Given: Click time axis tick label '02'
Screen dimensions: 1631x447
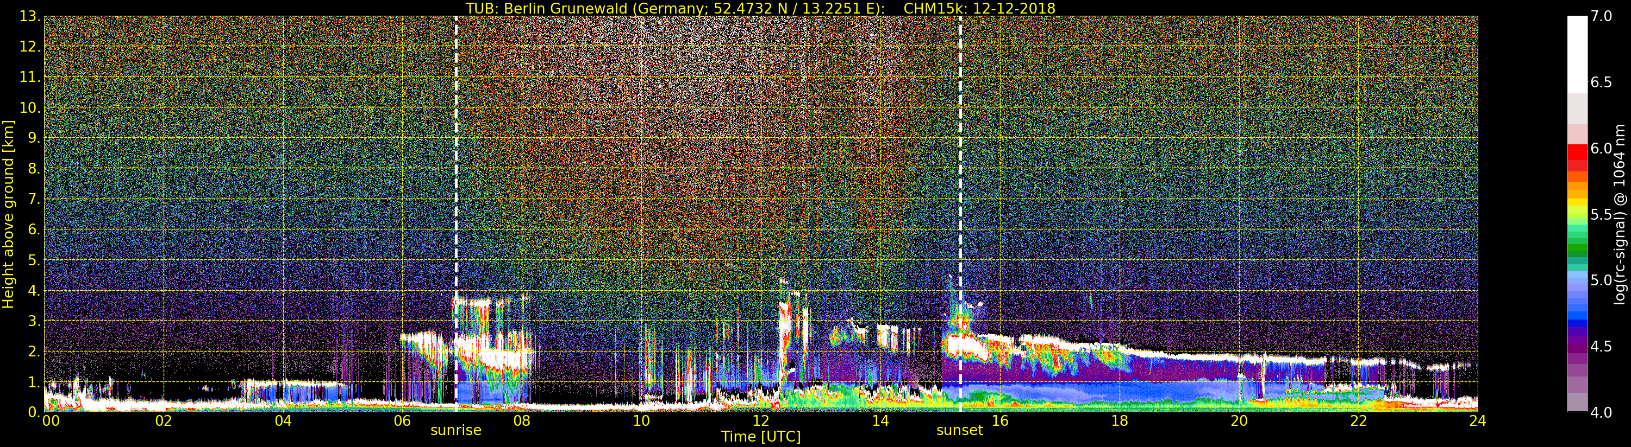Looking at the screenshot, I should (164, 421).
